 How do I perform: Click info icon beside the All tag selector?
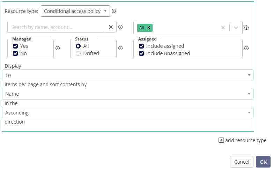(x=246, y=28)
